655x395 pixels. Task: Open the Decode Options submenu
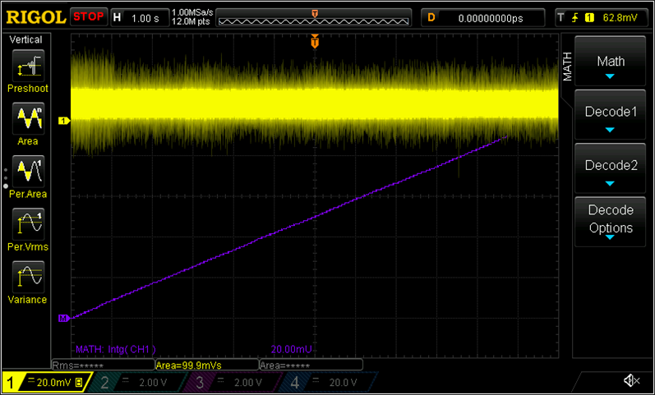click(610, 220)
